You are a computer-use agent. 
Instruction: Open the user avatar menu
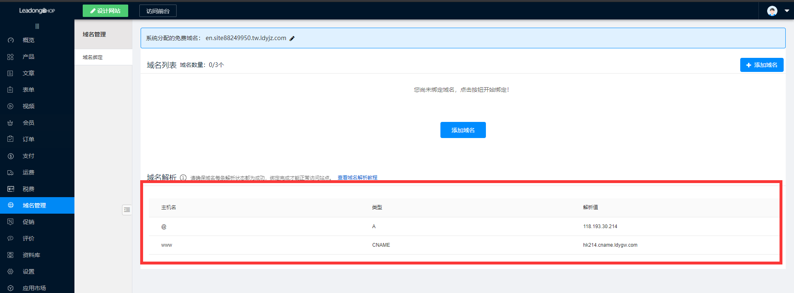click(772, 11)
